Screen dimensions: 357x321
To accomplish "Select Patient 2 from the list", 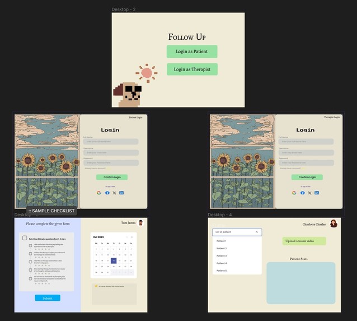I will pos(237,248).
